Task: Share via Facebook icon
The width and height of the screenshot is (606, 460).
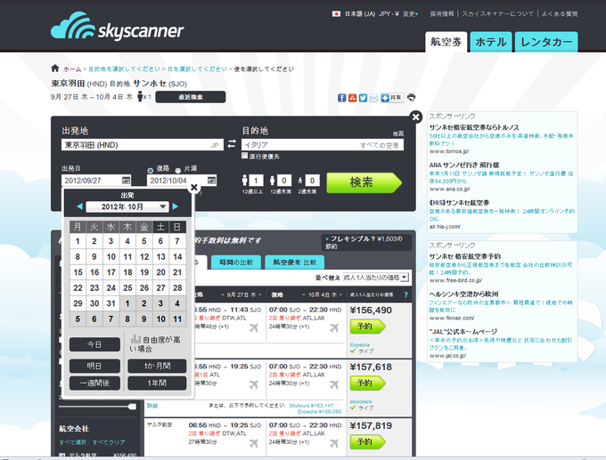Action: tap(341, 98)
